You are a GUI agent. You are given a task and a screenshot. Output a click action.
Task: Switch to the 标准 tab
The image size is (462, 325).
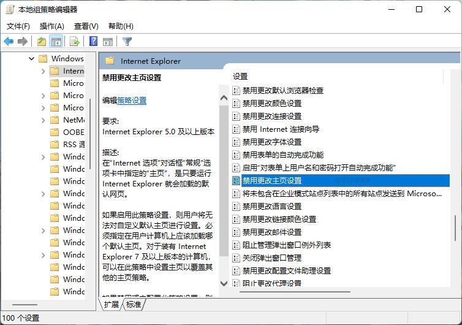coord(134,304)
